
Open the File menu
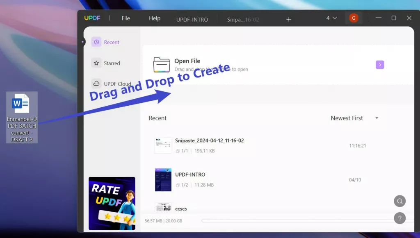tap(126, 18)
